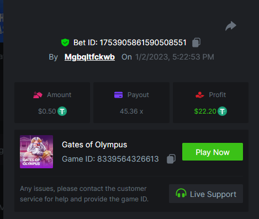Click the $22.20 profit amount
Viewport: 259px width, 219px height.
tap(205, 111)
